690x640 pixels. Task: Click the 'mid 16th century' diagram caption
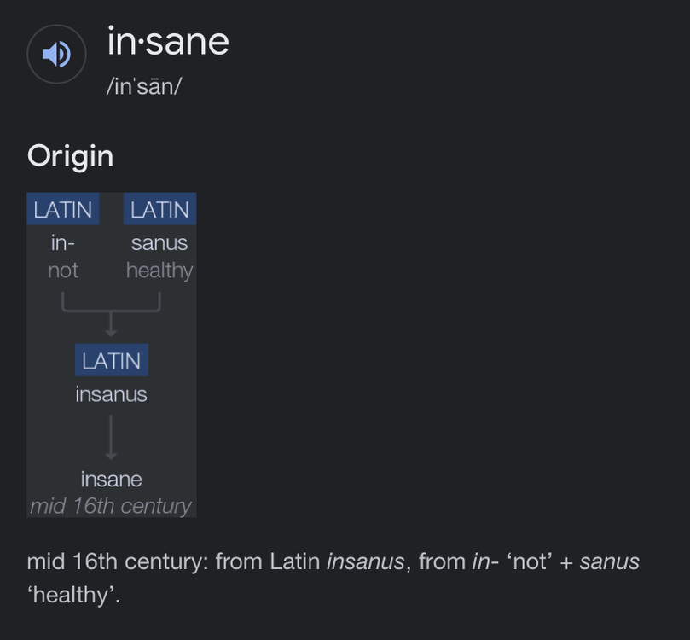coord(111,506)
